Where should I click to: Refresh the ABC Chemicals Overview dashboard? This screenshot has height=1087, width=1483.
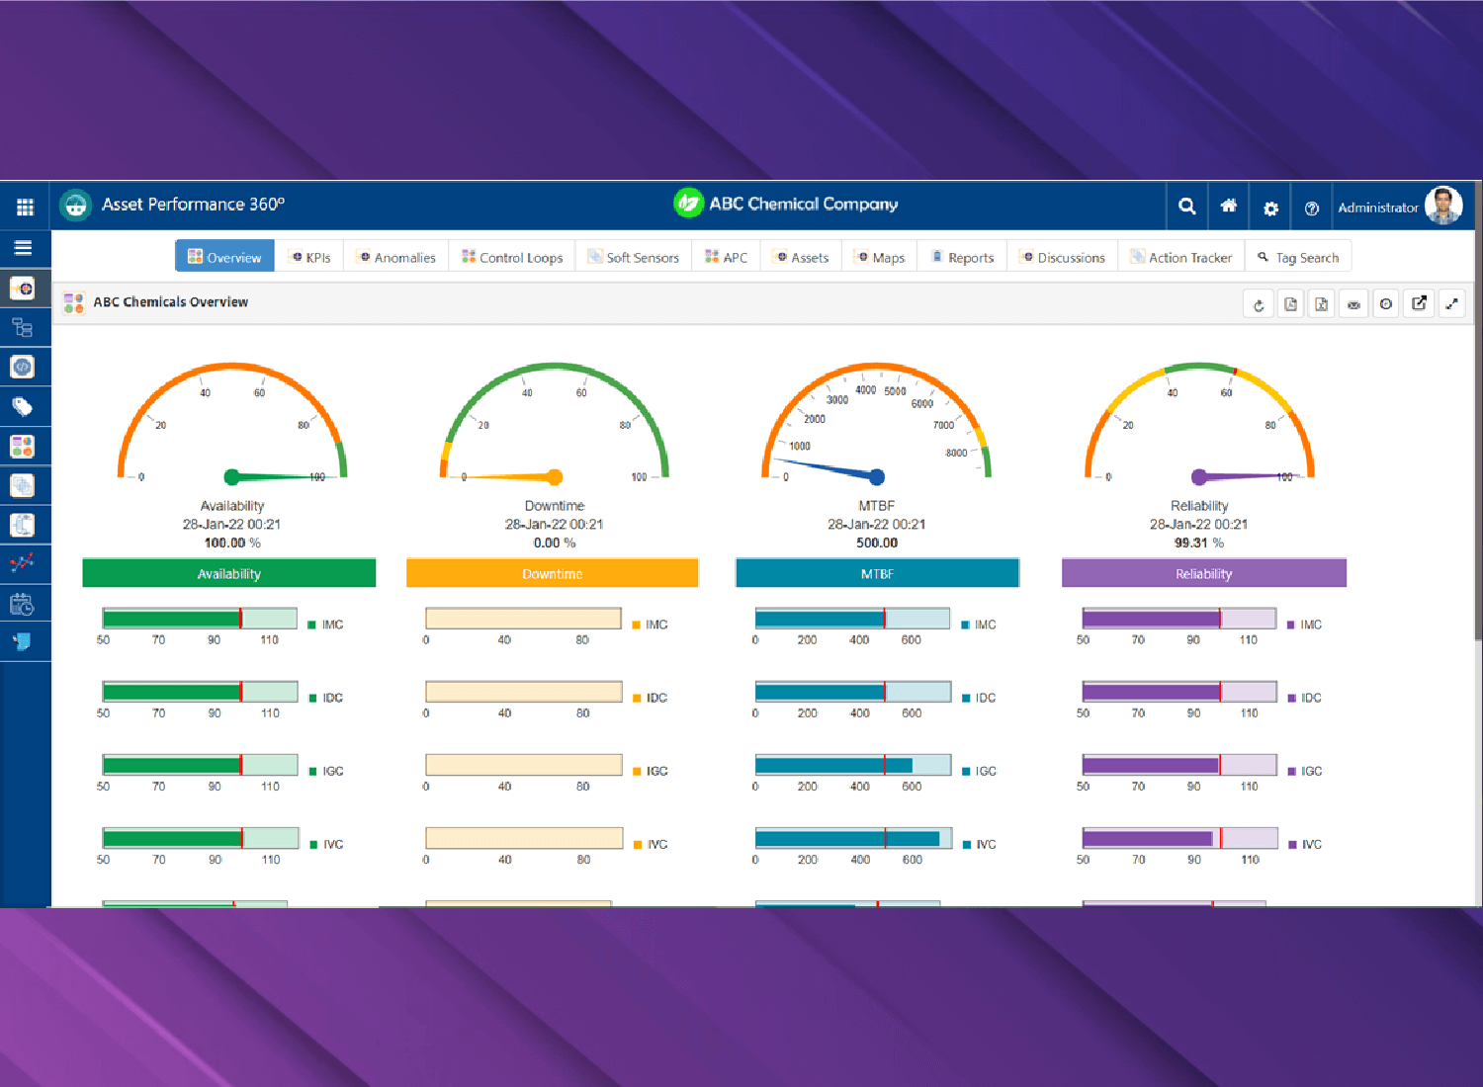tap(1259, 304)
